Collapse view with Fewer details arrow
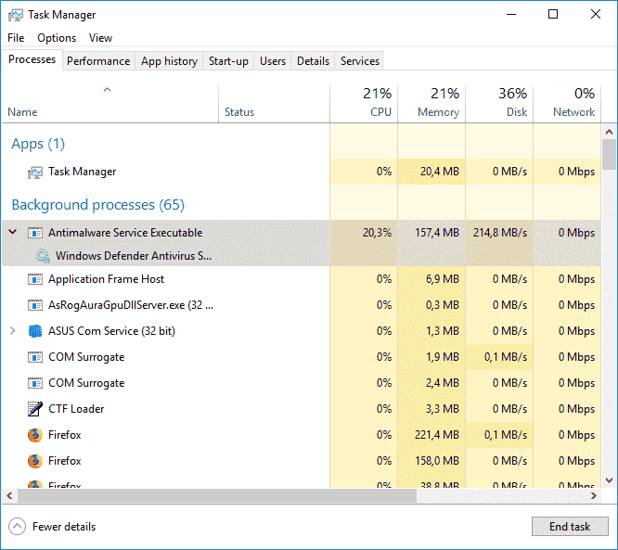This screenshot has height=550, width=618. [17, 527]
